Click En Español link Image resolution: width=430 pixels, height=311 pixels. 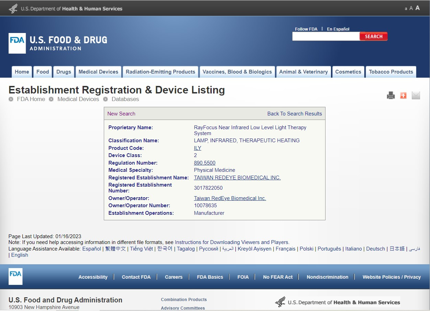[x=338, y=29]
